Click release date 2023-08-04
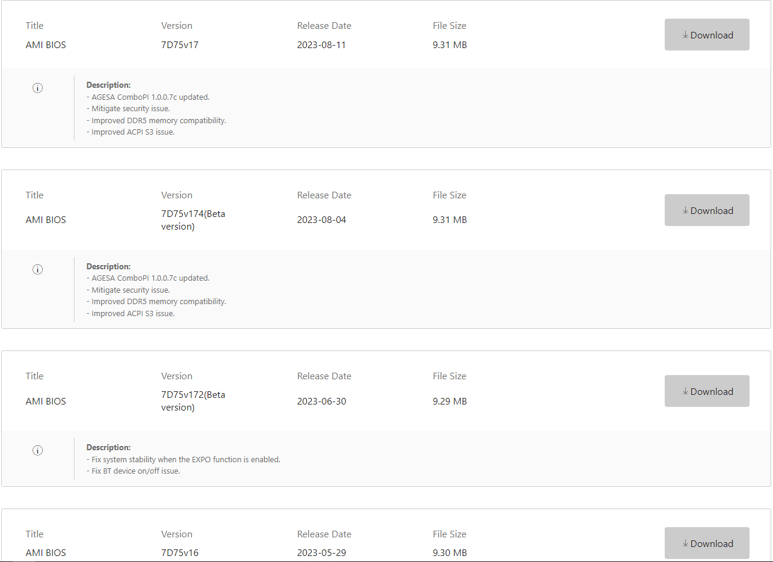Viewport: 773px width, 562px height. (x=321, y=220)
